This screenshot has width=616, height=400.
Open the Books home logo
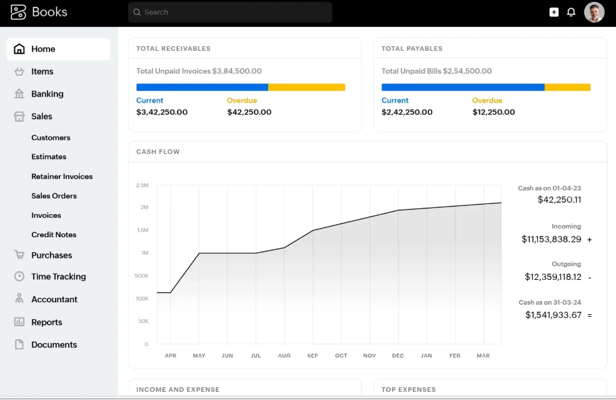point(38,11)
